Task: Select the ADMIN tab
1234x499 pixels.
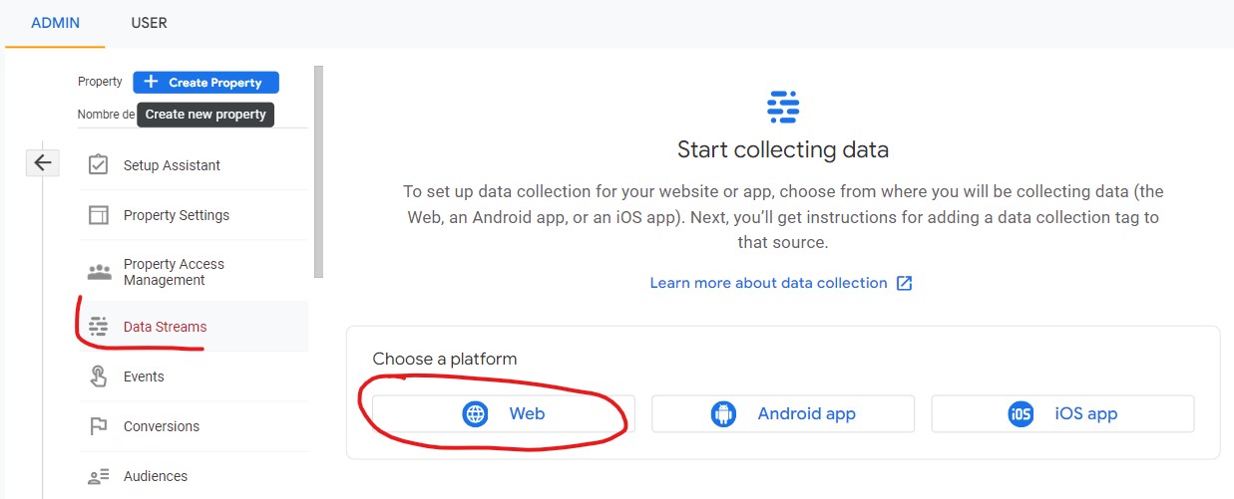Action: click(x=55, y=23)
